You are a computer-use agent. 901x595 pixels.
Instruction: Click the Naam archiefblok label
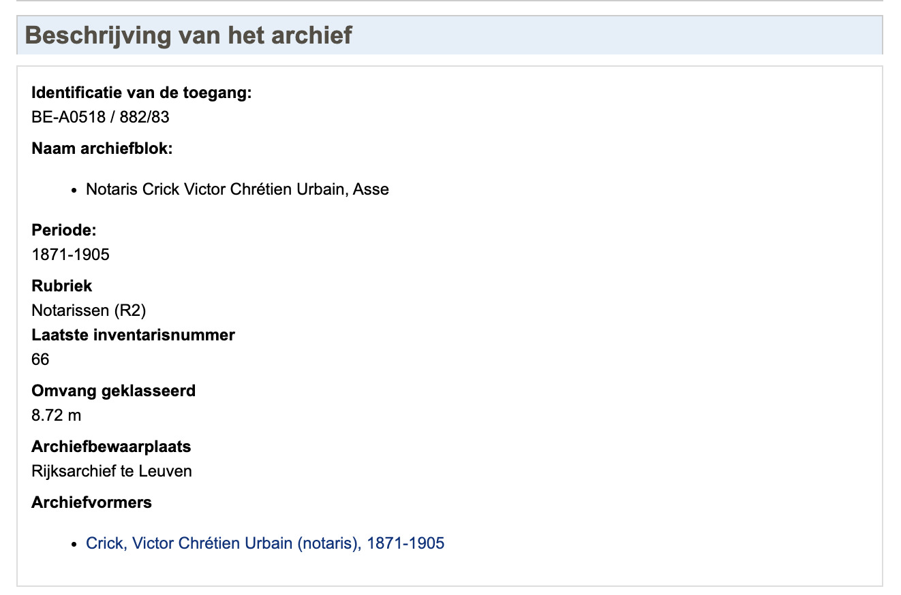(x=102, y=148)
